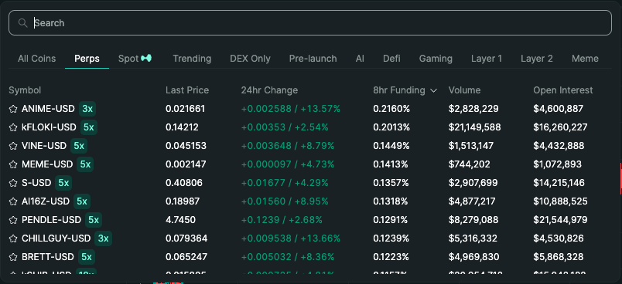The height and width of the screenshot is (284, 622).
Task: Mark PENDLE-USD as favorite via star
Action: click(13, 220)
